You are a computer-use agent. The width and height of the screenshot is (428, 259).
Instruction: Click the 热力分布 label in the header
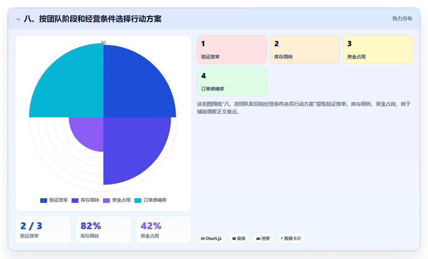[x=402, y=19]
